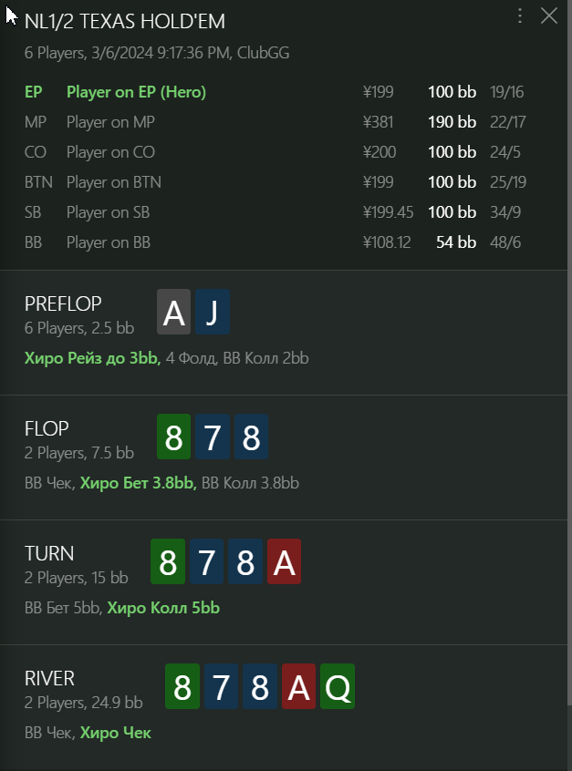Open the three-dot options menu
Image resolution: width=572 pixels, height=771 pixels.
[x=520, y=15]
